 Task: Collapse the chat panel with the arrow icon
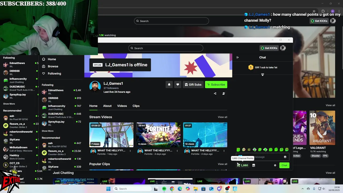[237, 57]
